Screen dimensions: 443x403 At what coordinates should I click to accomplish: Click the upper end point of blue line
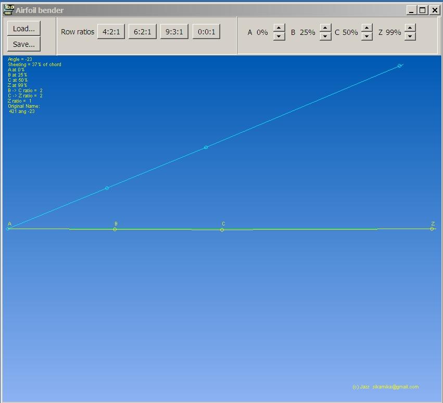(399, 66)
